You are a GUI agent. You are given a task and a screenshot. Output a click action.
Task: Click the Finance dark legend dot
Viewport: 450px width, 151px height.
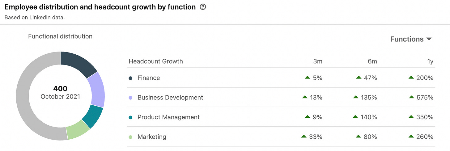[130, 78]
